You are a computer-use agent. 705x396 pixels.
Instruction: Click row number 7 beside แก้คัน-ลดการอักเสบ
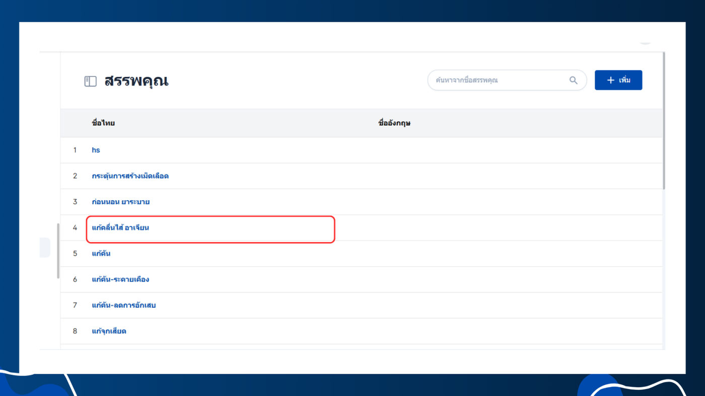pyautogui.click(x=75, y=305)
